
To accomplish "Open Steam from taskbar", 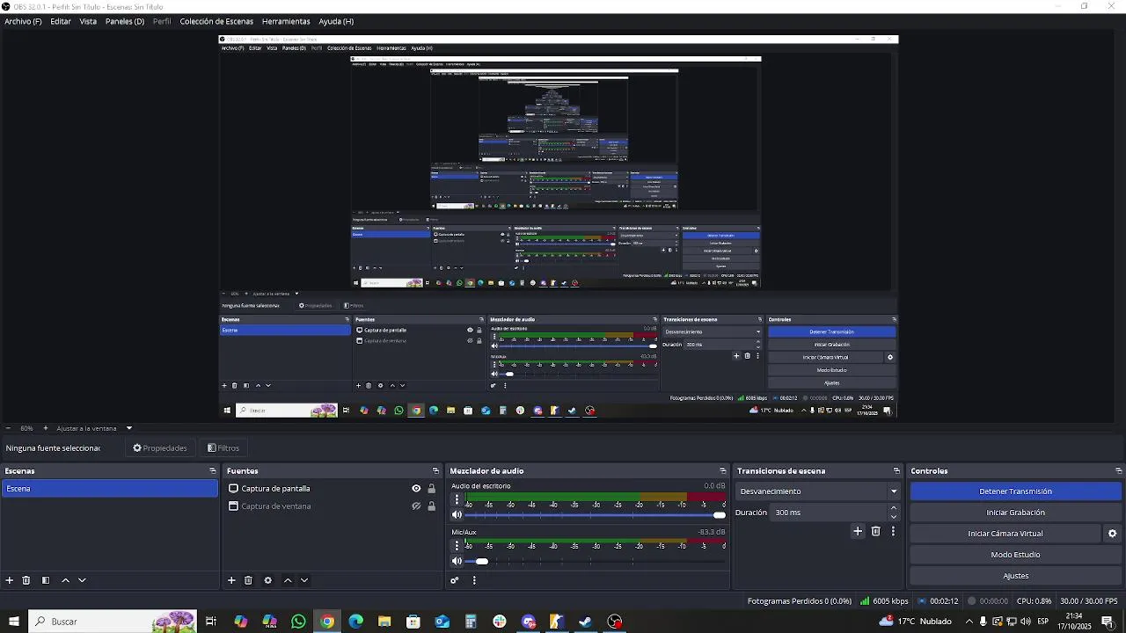I will click(x=586, y=622).
